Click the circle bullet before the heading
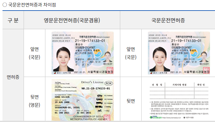 click(x=5, y=5)
